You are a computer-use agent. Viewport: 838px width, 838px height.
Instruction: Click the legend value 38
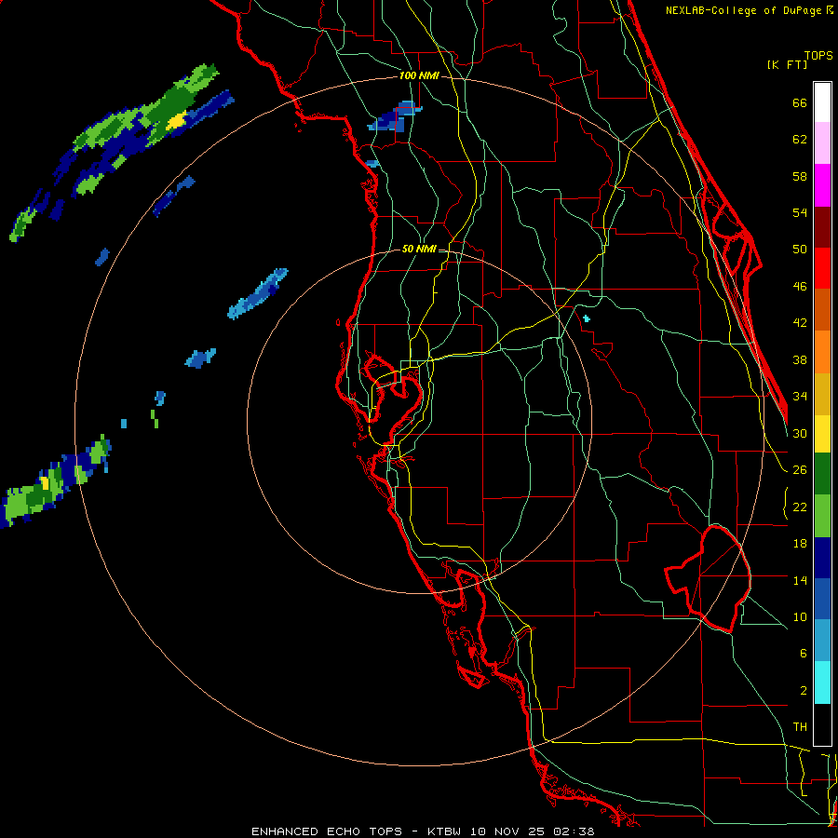(x=800, y=359)
